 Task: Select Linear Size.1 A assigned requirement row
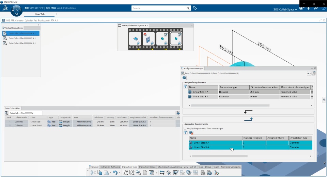250,92
